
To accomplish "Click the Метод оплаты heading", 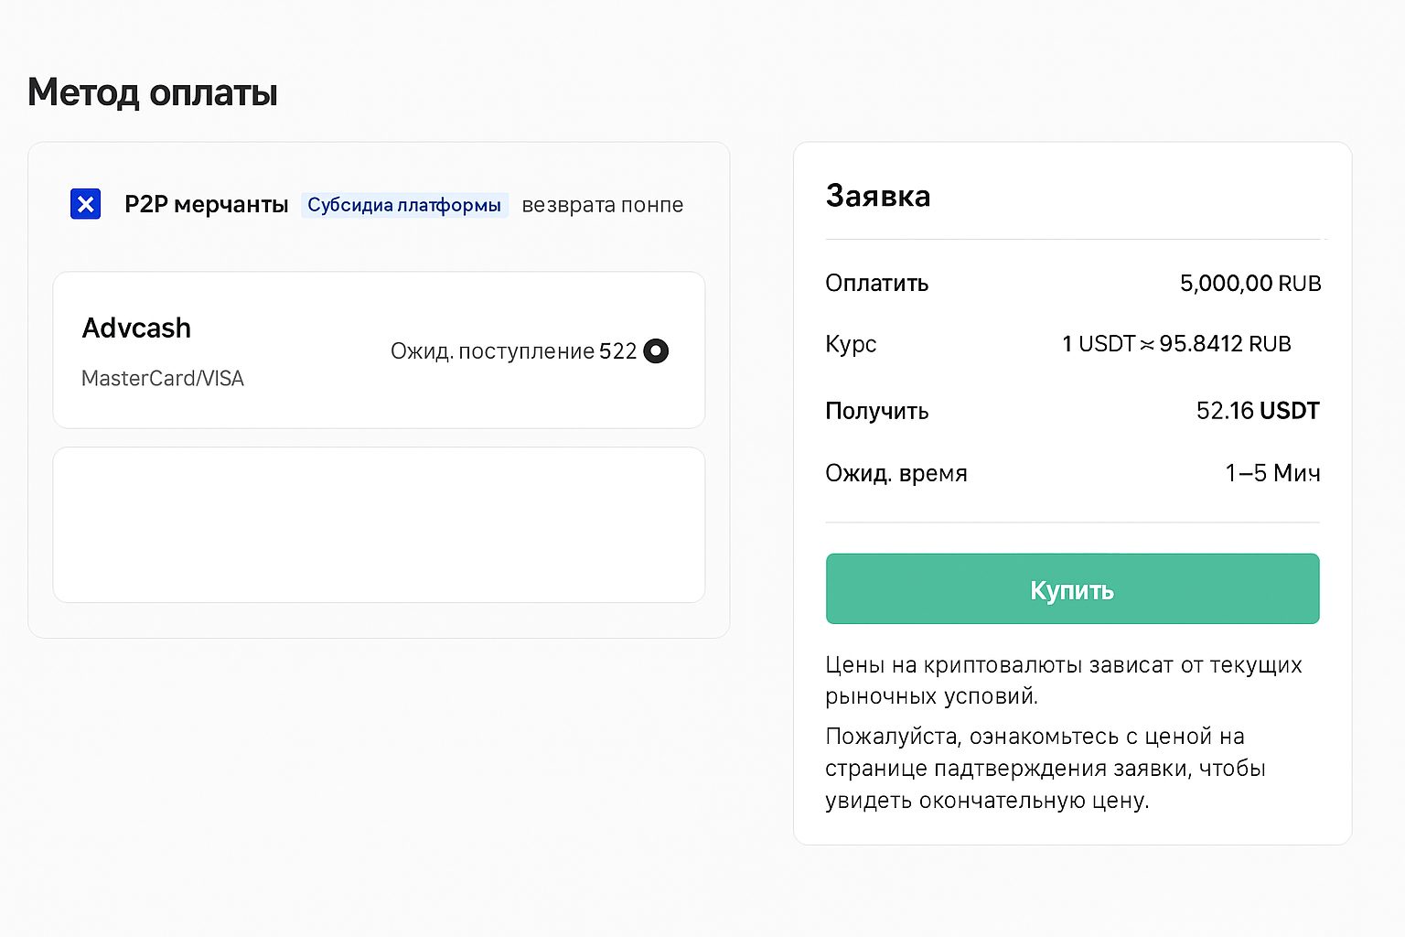I will pyautogui.click(x=153, y=92).
